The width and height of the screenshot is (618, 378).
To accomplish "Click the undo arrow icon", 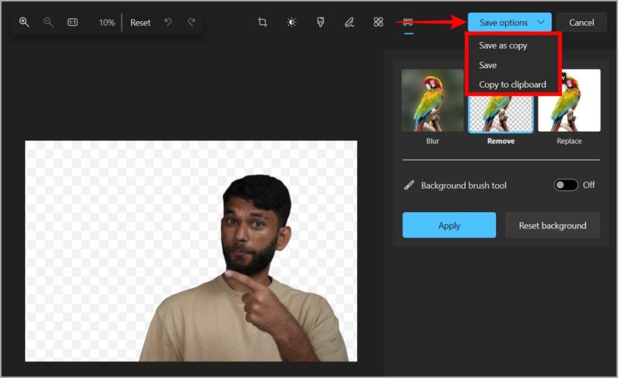I will point(168,22).
